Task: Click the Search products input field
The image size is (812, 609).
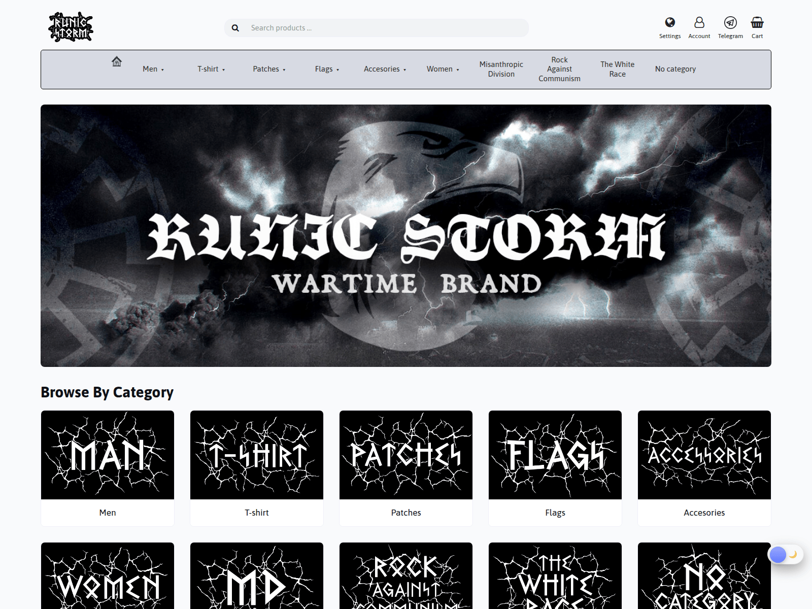Action: click(386, 28)
